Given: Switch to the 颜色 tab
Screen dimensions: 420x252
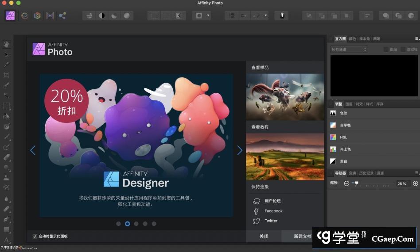Looking at the screenshot, I should coord(352,39).
